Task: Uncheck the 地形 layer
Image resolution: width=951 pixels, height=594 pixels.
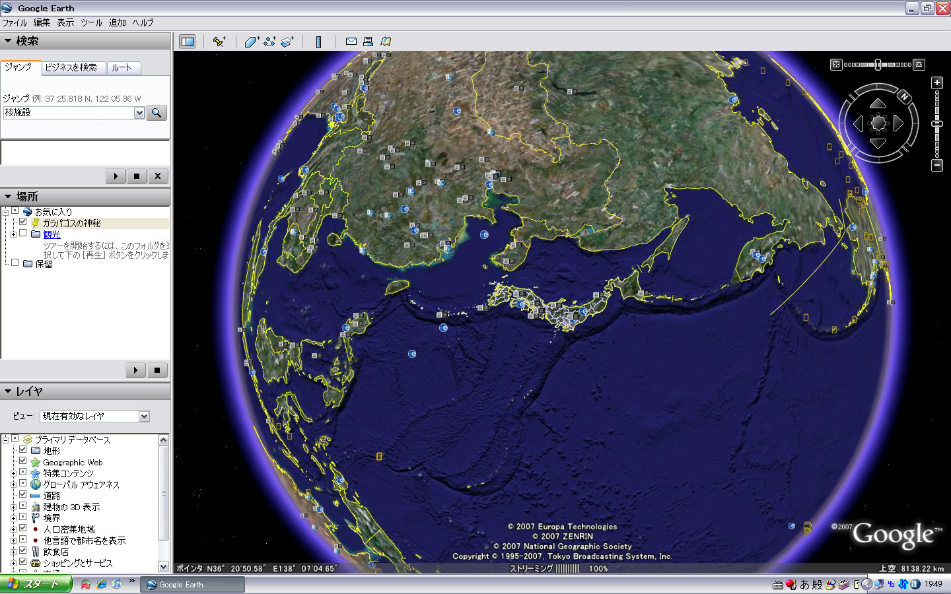Action: (x=23, y=450)
